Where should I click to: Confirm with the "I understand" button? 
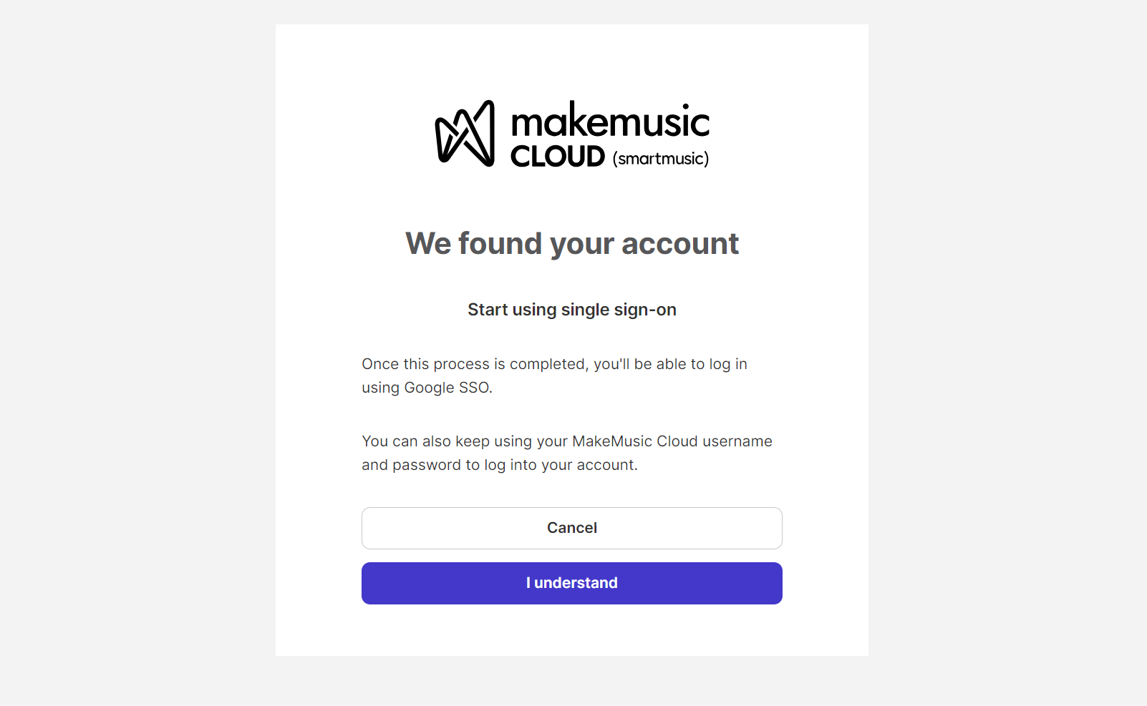(x=571, y=583)
